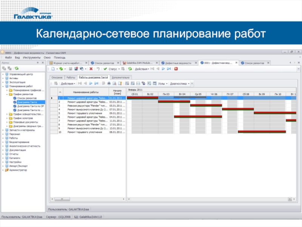The image size is (302, 227).
Task: Go to next record in main toolbar
Action: click(163, 69)
